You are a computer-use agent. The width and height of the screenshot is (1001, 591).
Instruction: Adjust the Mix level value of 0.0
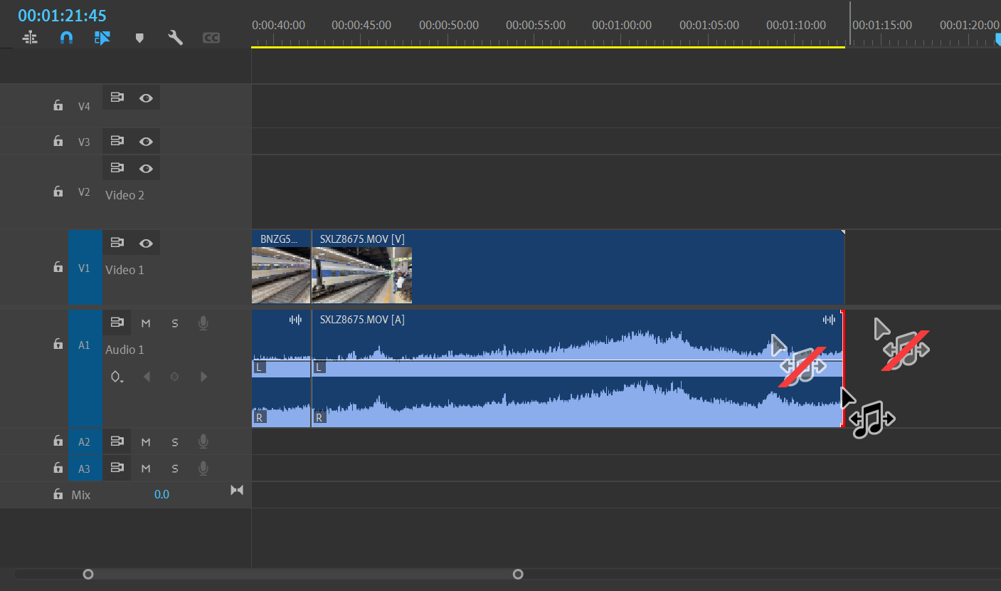point(161,494)
